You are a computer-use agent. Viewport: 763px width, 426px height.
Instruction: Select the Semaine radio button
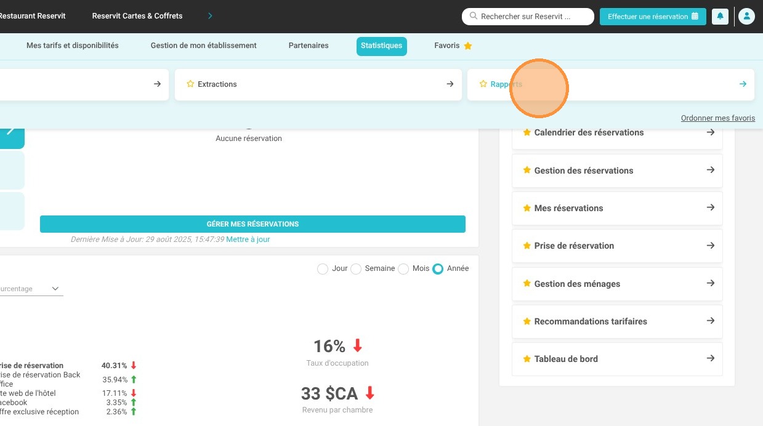355,269
